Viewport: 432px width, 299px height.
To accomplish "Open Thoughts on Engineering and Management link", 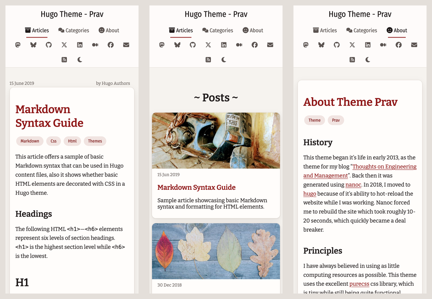I will pos(360,171).
